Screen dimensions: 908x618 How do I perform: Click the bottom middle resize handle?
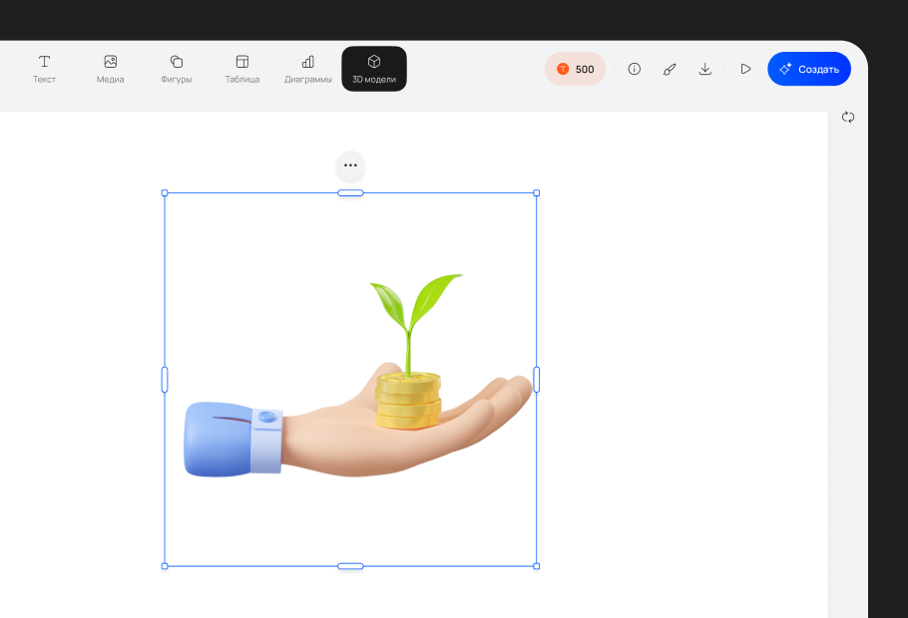tap(350, 566)
